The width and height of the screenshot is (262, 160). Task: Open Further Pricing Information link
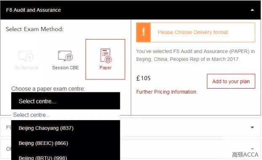pyautogui.click(x=166, y=92)
